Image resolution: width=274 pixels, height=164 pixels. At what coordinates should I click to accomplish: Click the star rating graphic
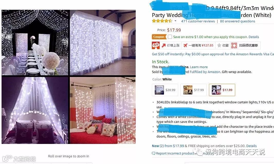(162, 21)
